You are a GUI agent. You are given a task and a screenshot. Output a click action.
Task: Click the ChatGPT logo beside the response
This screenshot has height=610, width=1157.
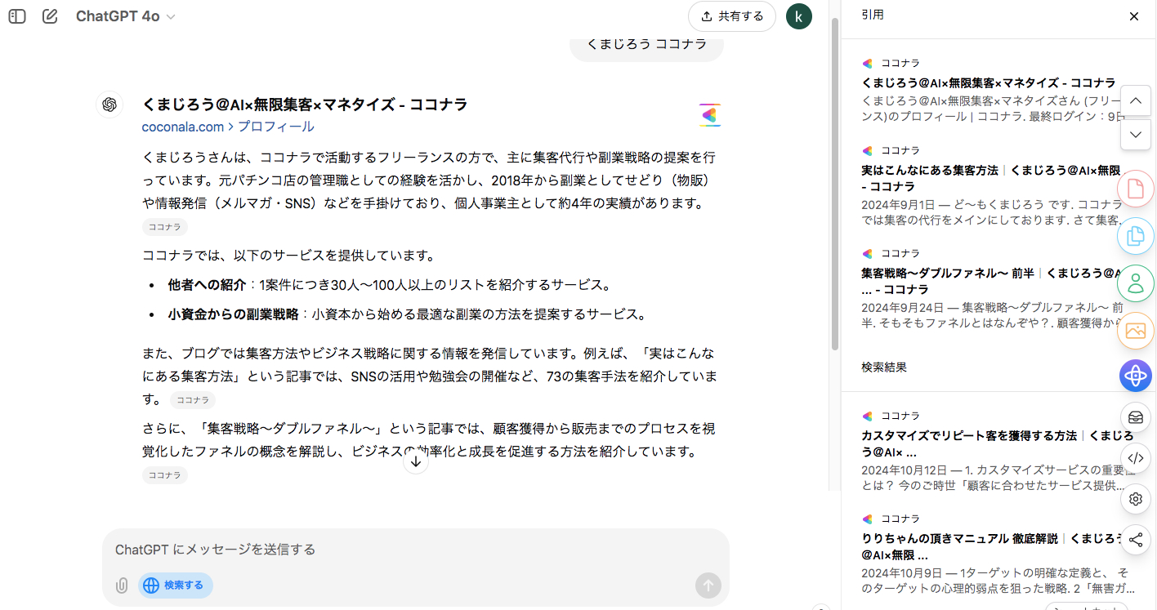(x=109, y=105)
